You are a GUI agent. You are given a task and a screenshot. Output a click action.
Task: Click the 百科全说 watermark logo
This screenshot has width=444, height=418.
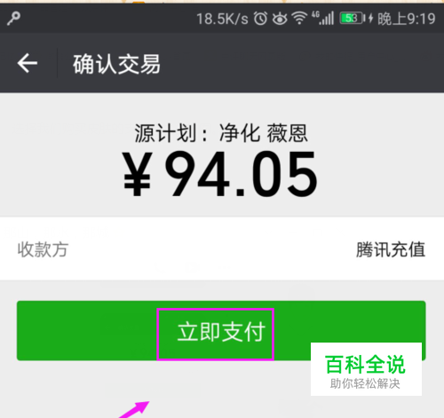[x=366, y=365]
